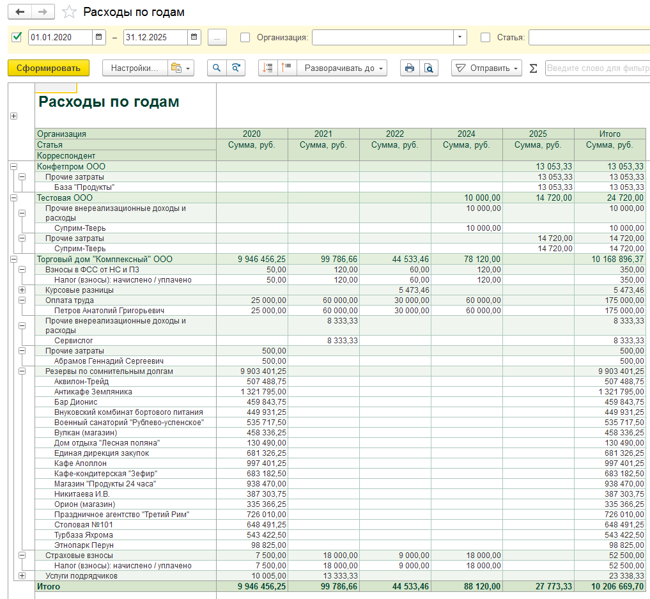Open the Отправить menu
Image resolution: width=650 pixels, height=599 pixels.
click(x=486, y=68)
